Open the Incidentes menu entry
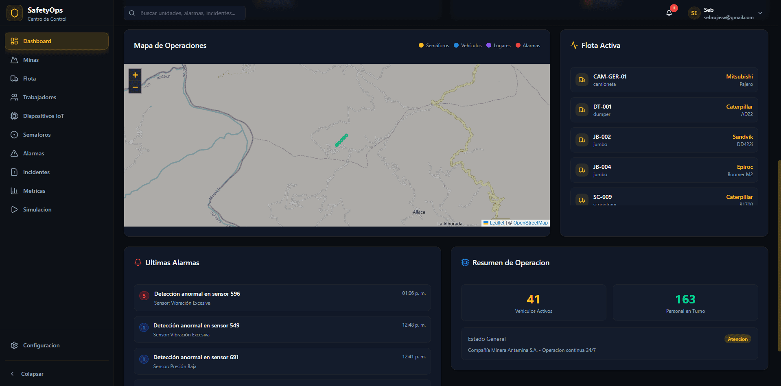This screenshot has width=781, height=386. coord(36,172)
